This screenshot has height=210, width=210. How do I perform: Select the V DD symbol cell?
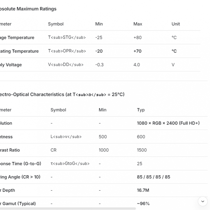[x=66, y=65]
